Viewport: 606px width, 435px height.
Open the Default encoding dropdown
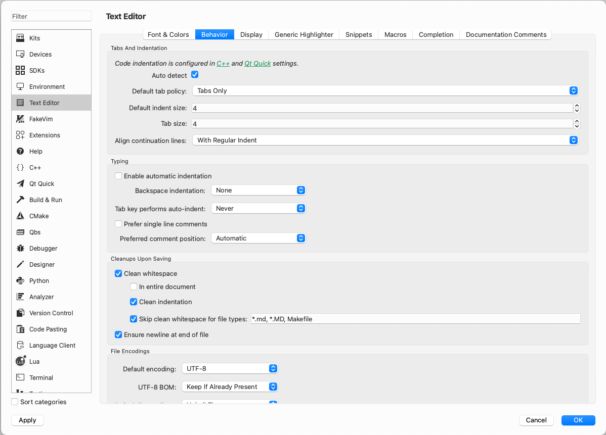pyautogui.click(x=230, y=369)
